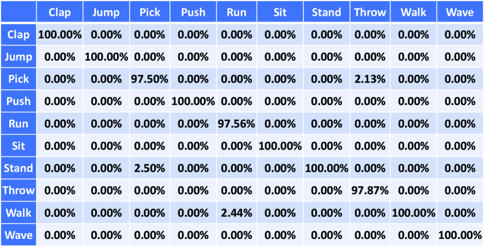The image size is (485, 250).
Task: Click the 100.00% cell in Clap row
Action: pyautogui.click(x=60, y=35)
